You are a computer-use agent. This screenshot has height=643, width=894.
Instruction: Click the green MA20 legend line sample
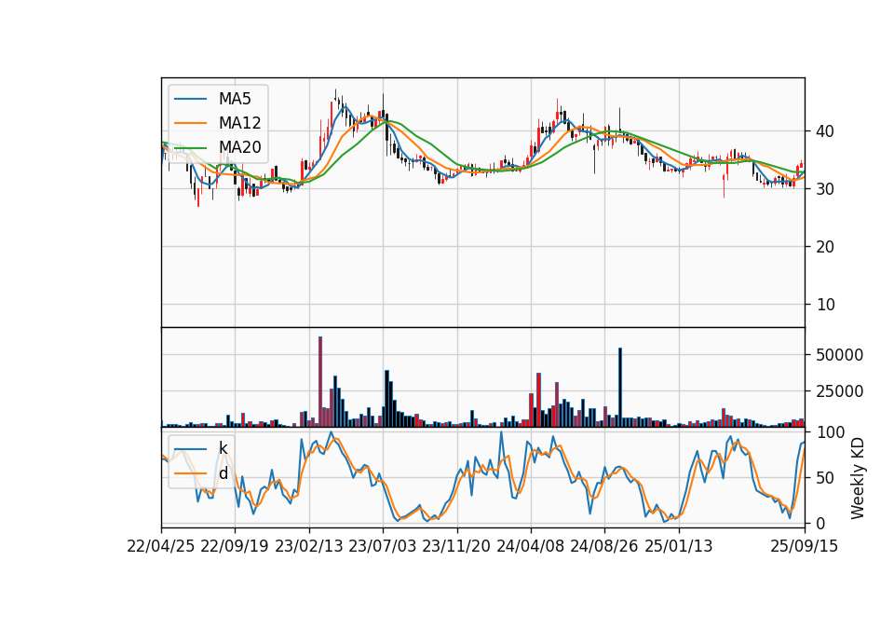point(190,147)
